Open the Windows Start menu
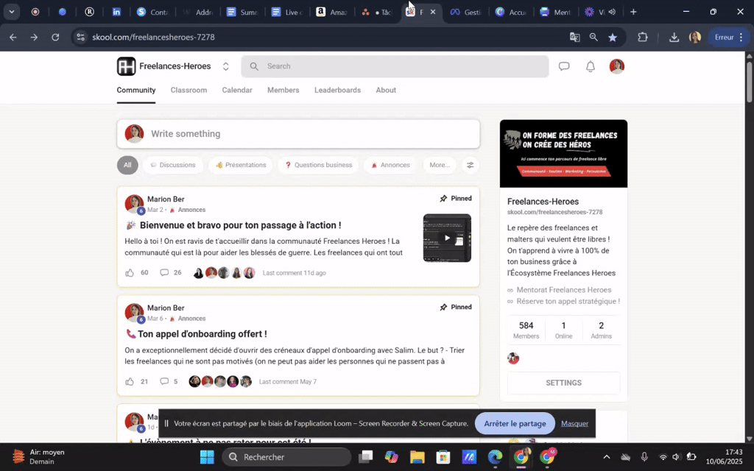Image resolution: width=754 pixels, height=471 pixels. tap(207, 457)
